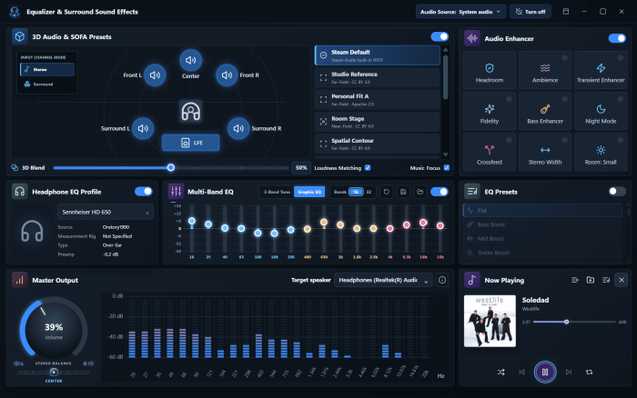This screenshot has width=637, height=398.
Task: Skip to the next track
Action: [x=569, y=372]
